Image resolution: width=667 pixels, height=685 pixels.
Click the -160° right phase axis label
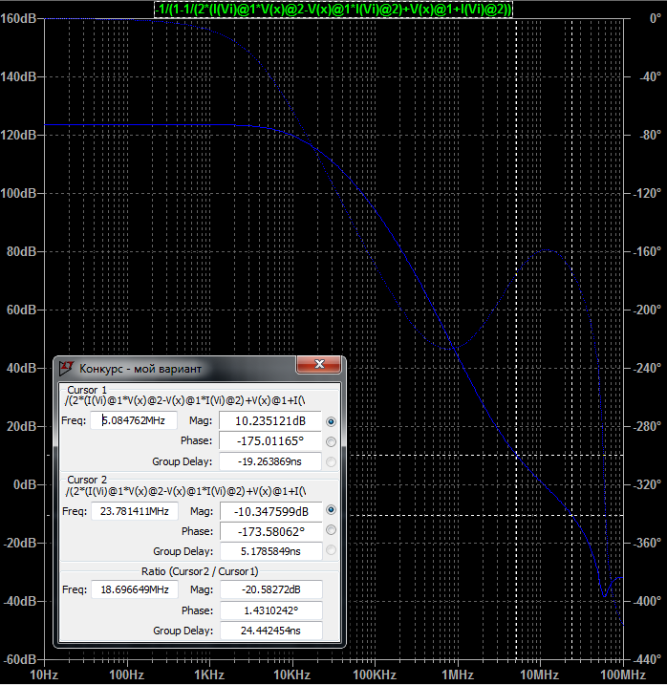[647, 251]
